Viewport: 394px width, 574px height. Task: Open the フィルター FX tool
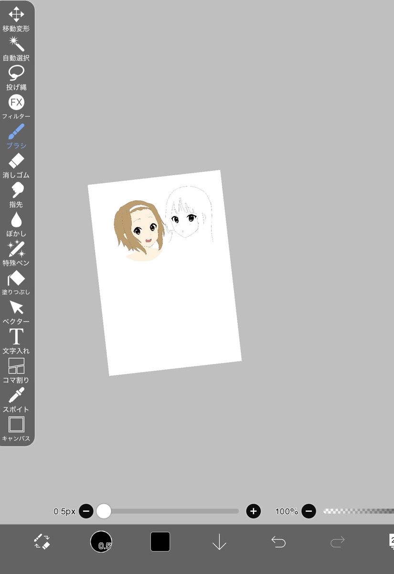pos(16,107)
